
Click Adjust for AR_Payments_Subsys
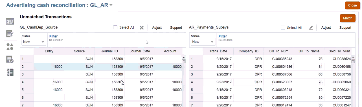coord(326,28)
